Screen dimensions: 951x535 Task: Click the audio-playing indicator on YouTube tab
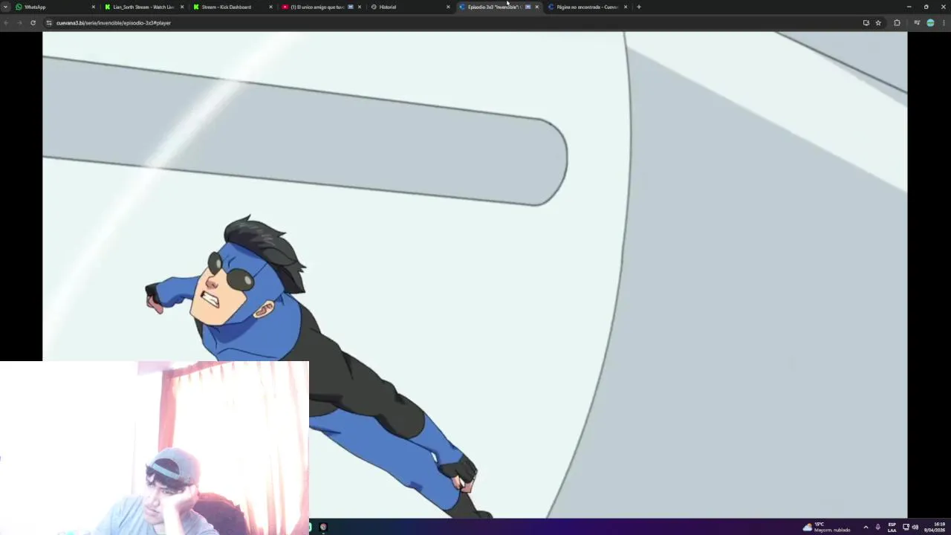tap(351, 7)
